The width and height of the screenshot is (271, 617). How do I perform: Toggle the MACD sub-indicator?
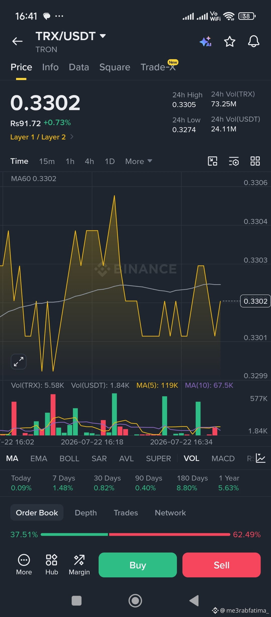click(x=223, y=458)
